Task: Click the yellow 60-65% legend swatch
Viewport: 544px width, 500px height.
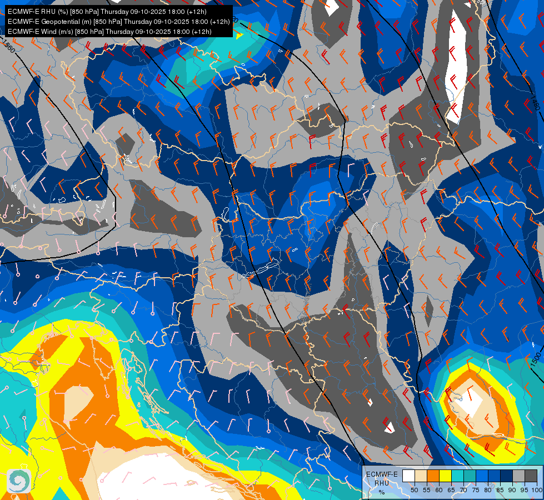Action: tap(445, 476)
